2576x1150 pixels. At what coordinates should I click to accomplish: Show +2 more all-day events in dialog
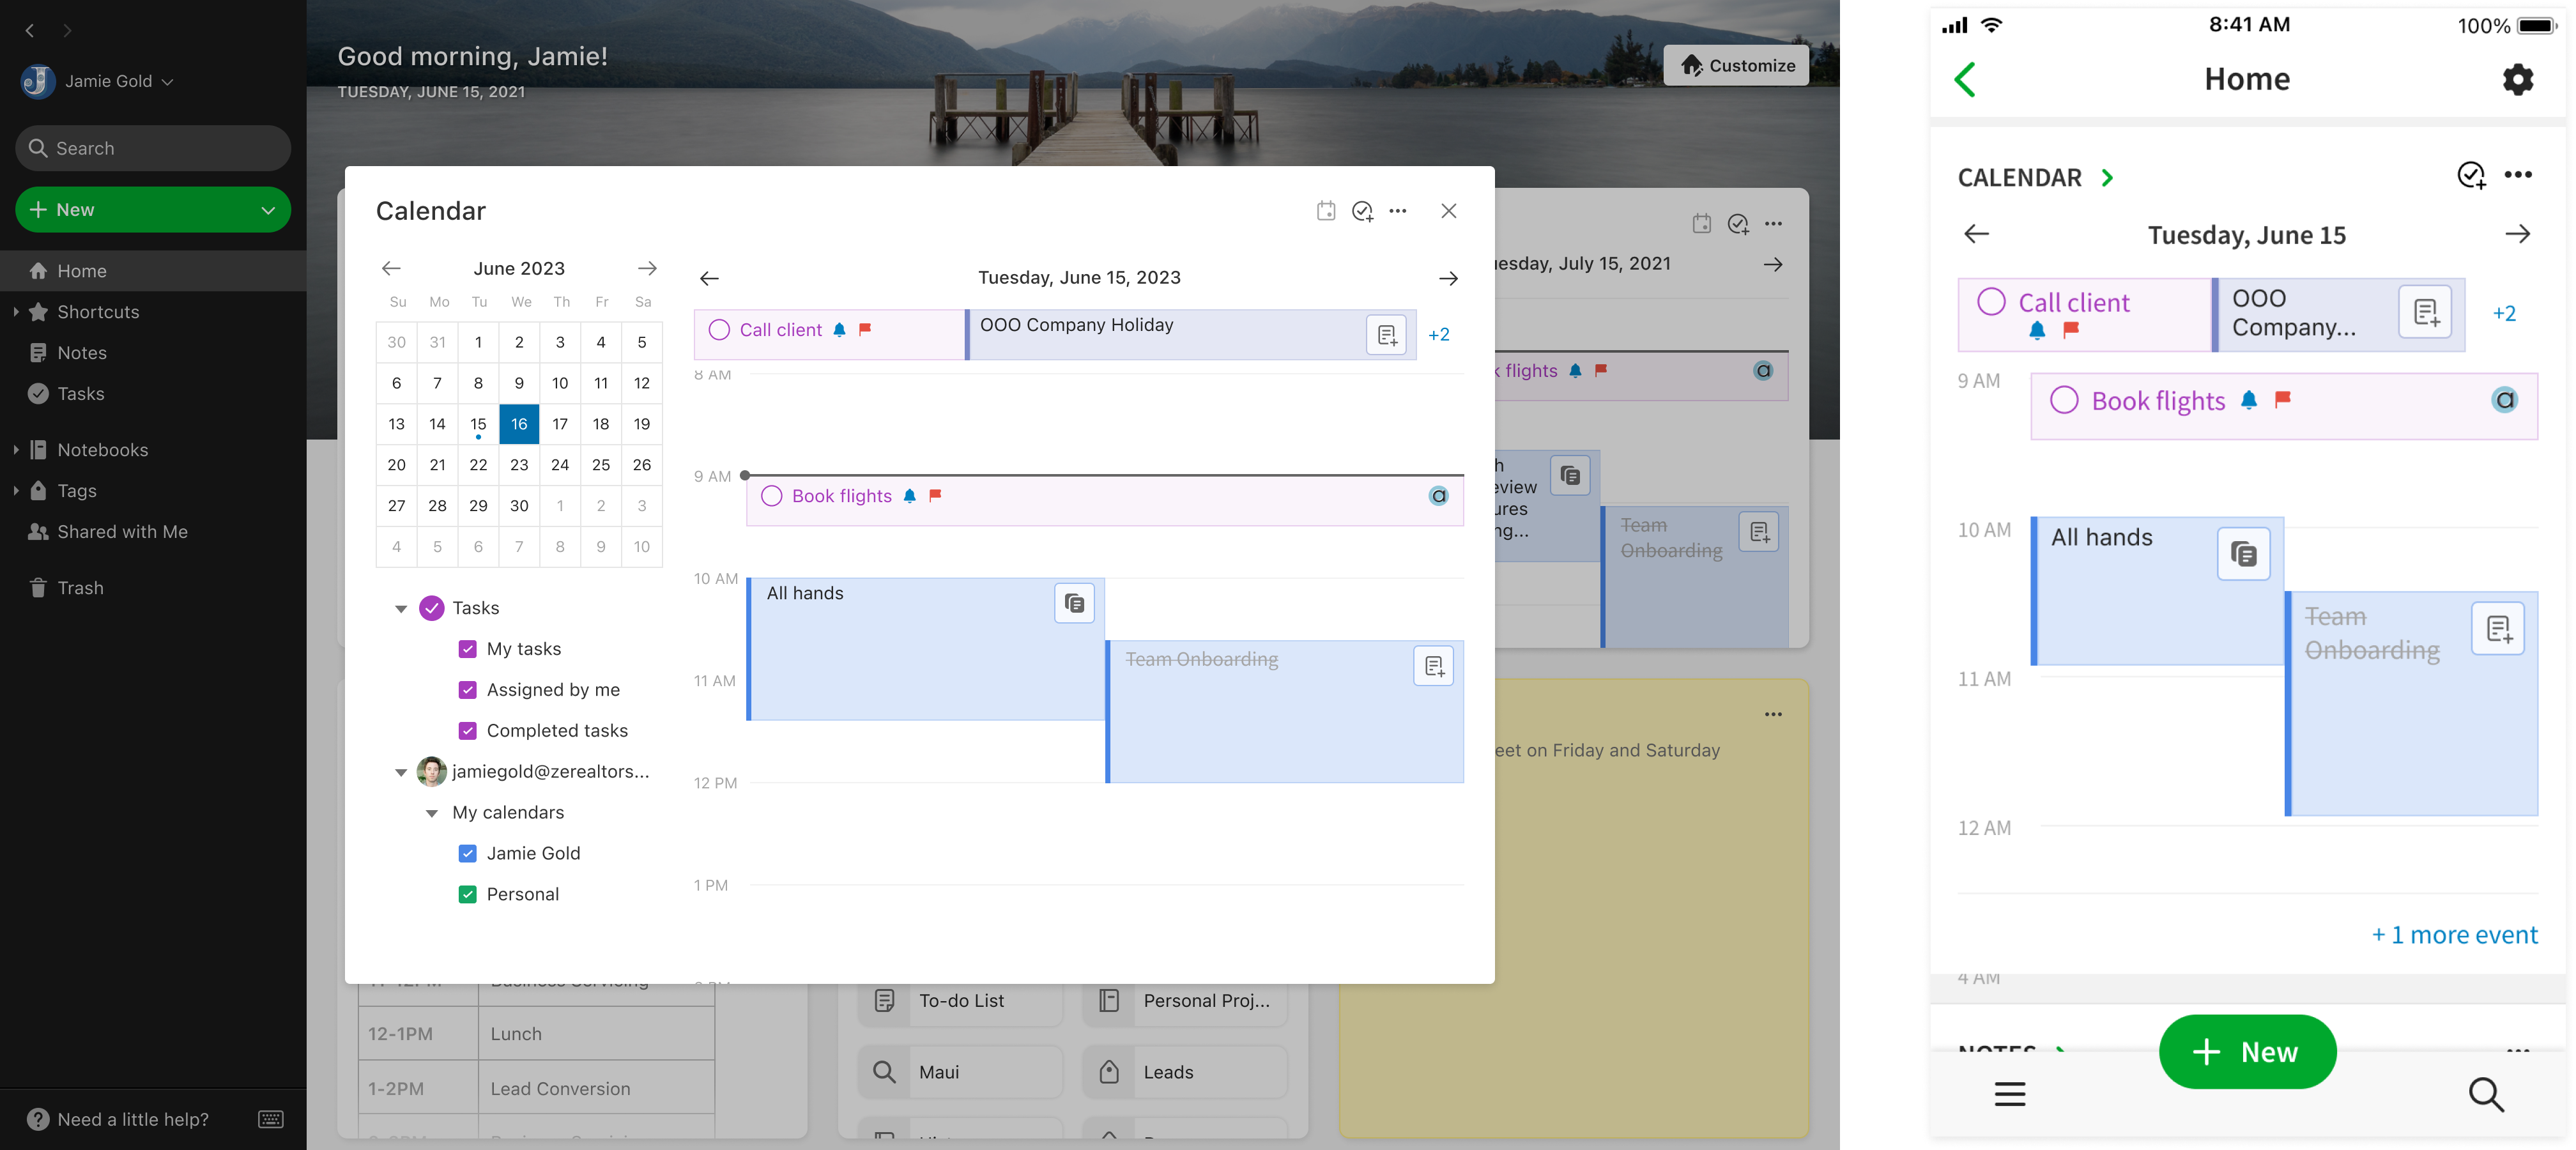(x=1438, y=335)
